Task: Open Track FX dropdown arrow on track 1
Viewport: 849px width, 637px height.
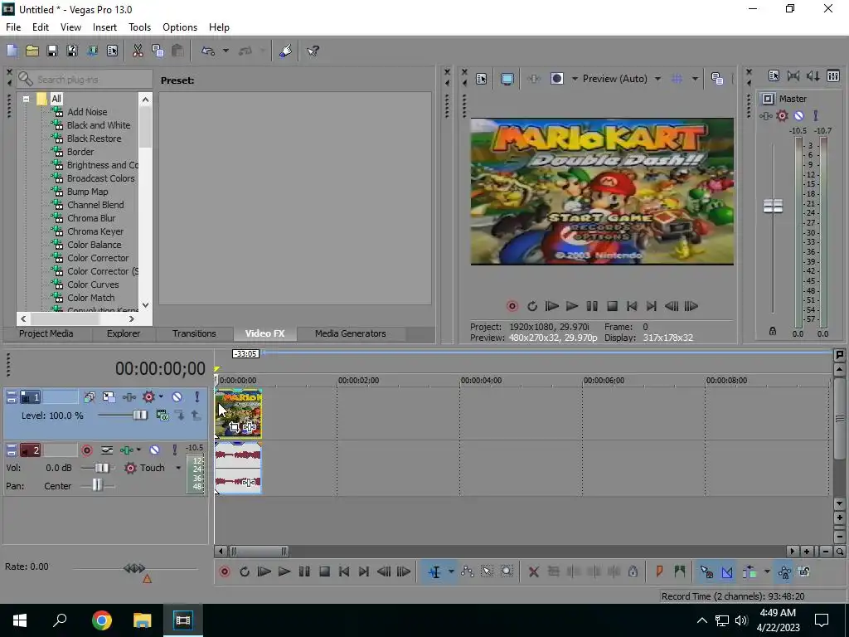Action: coord(161,397)
